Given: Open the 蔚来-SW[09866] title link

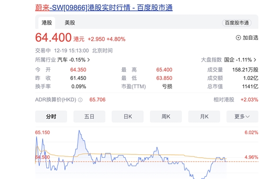Looking at the screenshot, I should [104, 8].
